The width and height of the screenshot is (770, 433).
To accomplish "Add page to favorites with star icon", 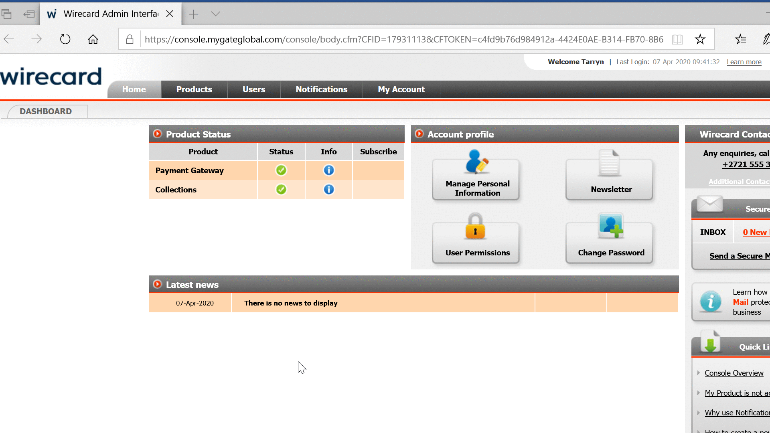I will (700, 39).
